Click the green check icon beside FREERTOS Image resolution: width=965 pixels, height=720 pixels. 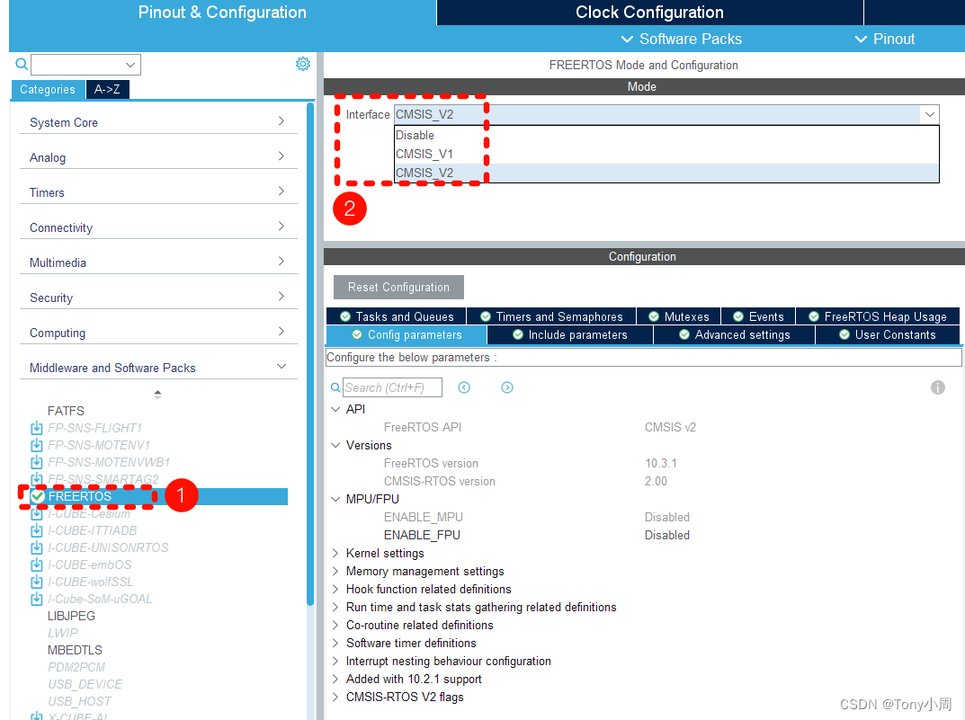(38, 496)
